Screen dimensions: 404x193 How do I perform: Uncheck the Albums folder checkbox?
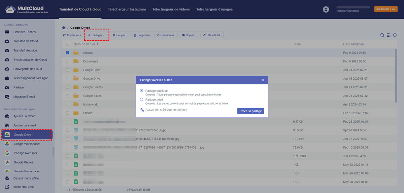click(68, 53)
